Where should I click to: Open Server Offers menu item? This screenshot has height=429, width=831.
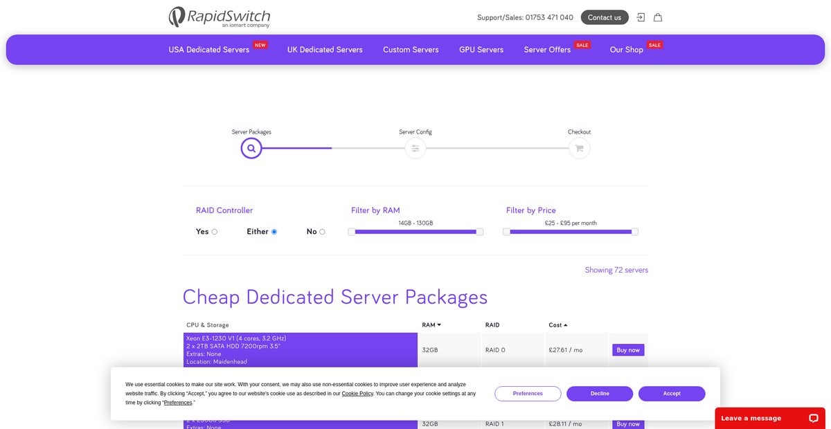coord(547,50)
